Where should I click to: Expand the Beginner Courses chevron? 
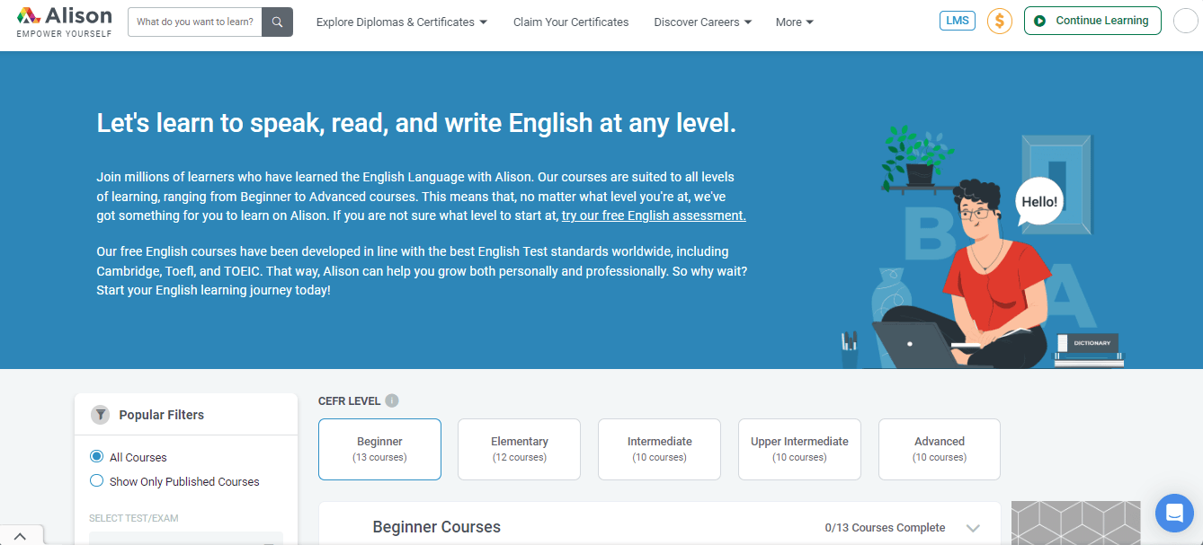tap(973, 528)
